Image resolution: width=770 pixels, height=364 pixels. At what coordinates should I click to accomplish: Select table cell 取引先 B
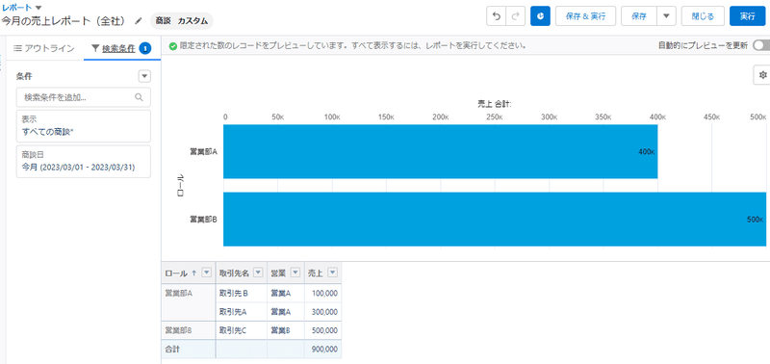242,294
